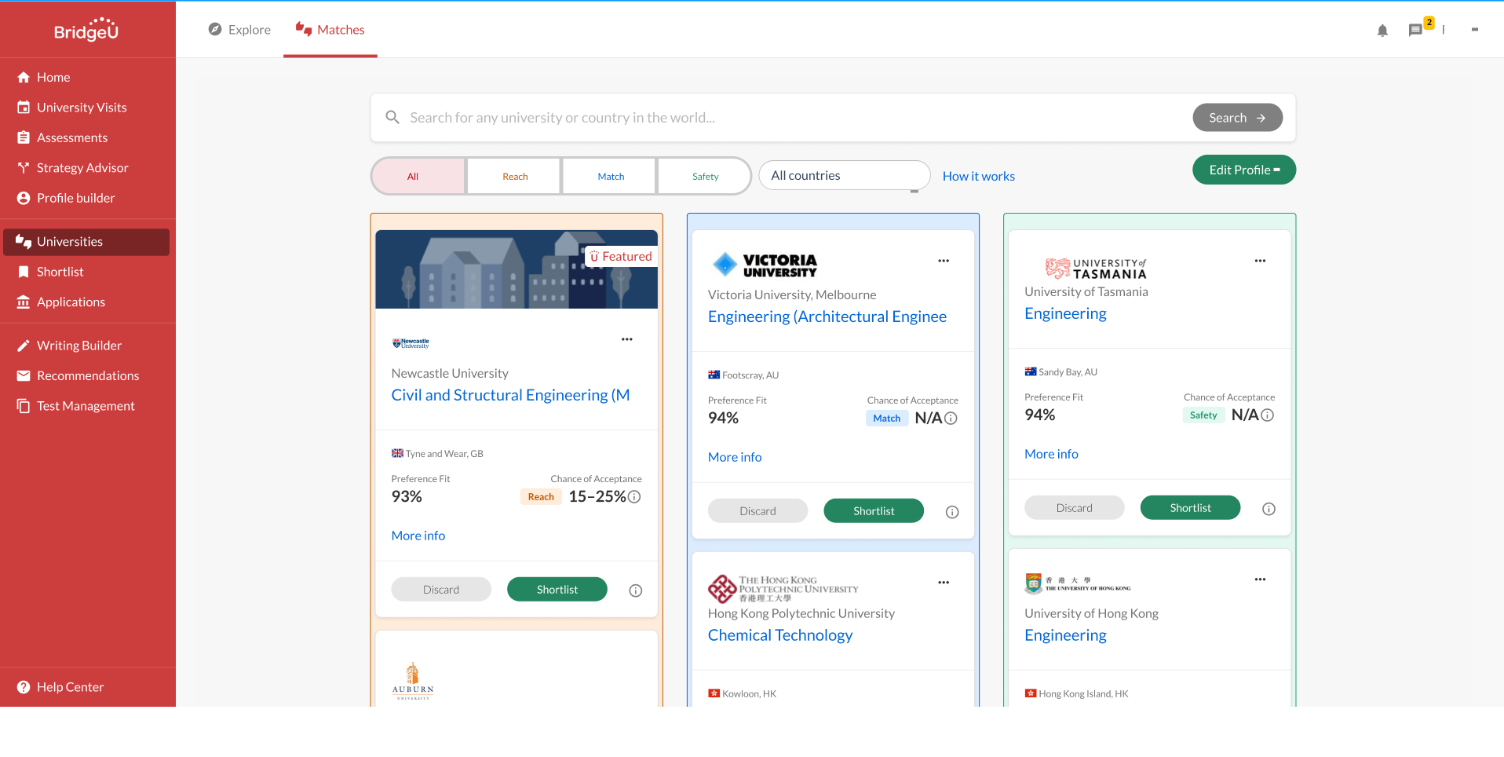Click Featured badge on Newcastle card

tap(621, 256)
